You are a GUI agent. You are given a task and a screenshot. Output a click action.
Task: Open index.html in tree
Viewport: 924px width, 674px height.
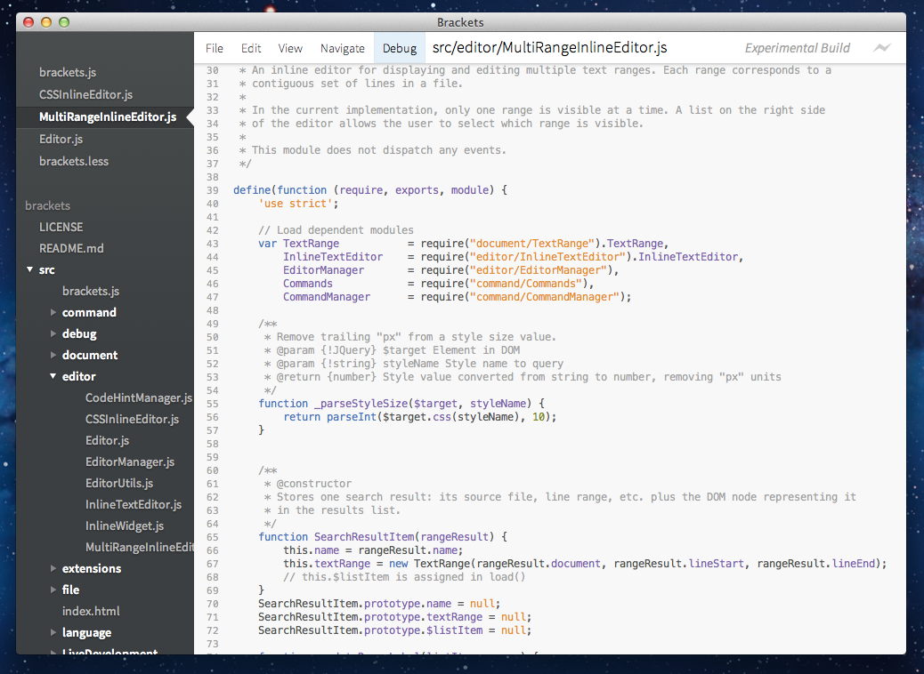[91, 611]
